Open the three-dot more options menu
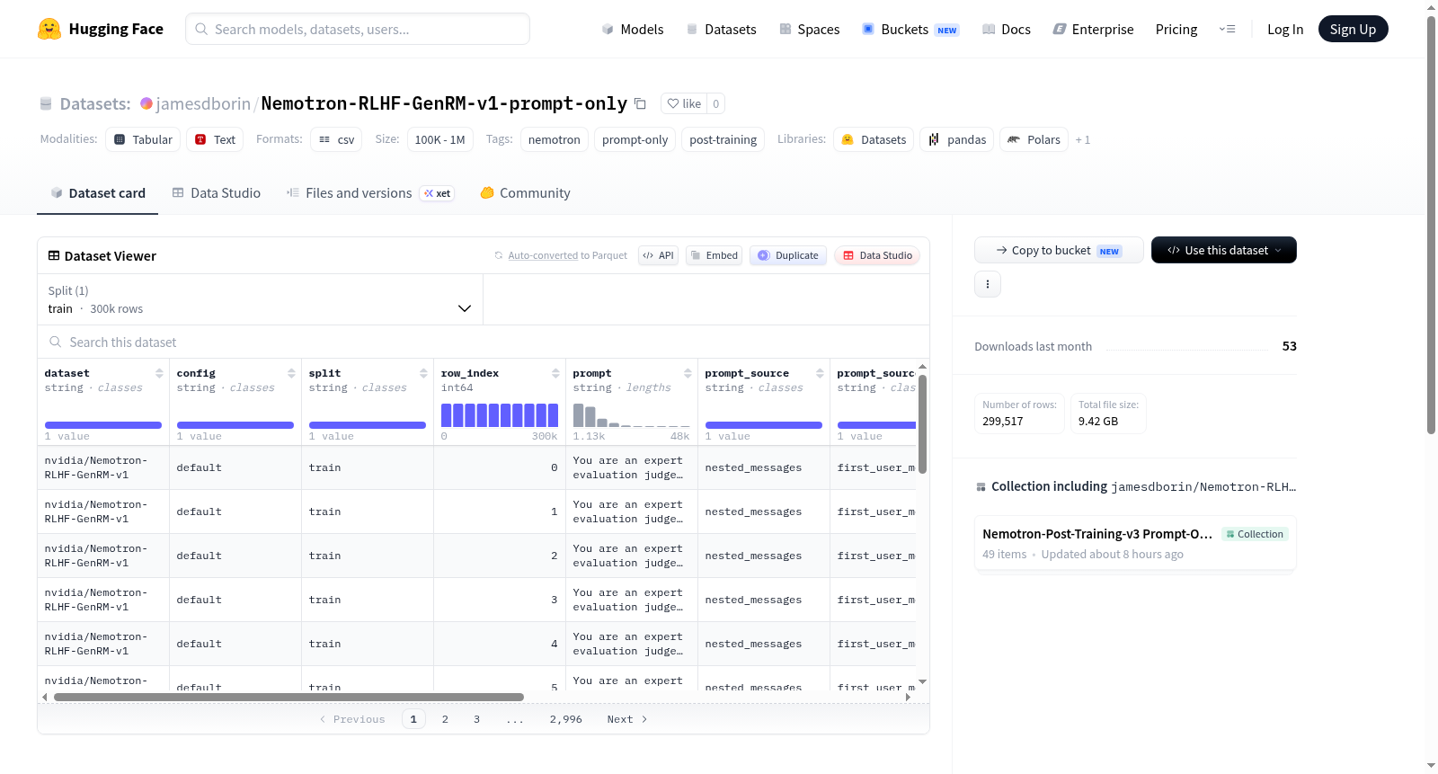The width and height of the screenshot is (1438, 774). point(988,284)
